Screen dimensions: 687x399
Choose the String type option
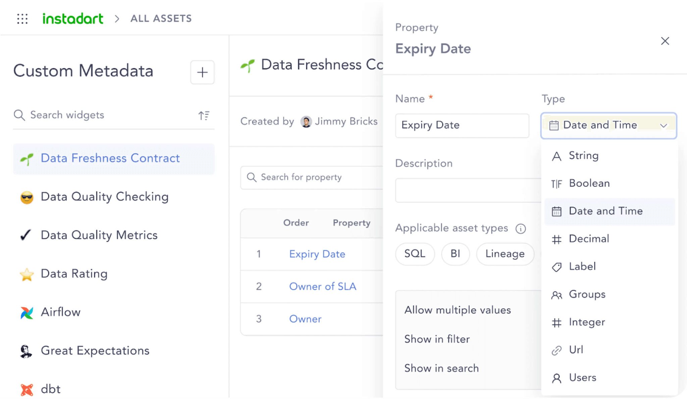(x=583, y=156)
